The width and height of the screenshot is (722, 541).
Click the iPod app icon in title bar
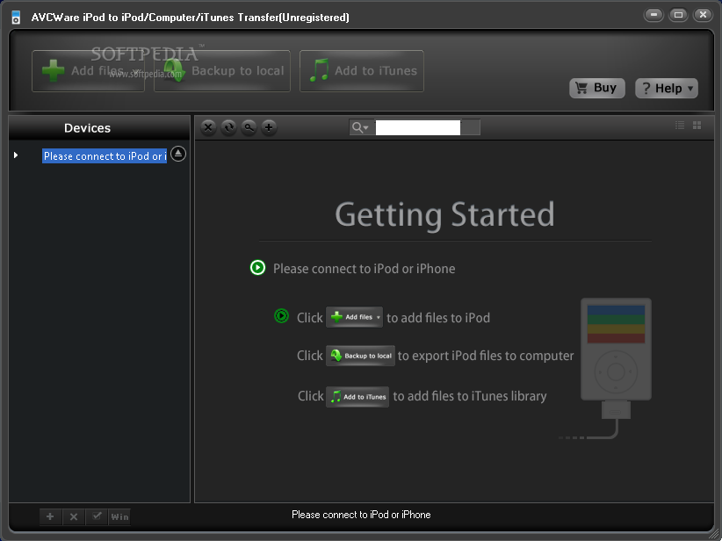pos(16,17)
